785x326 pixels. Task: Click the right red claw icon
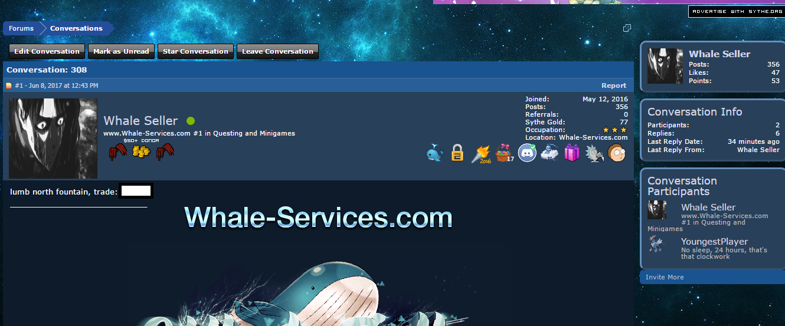pos(165,152)
